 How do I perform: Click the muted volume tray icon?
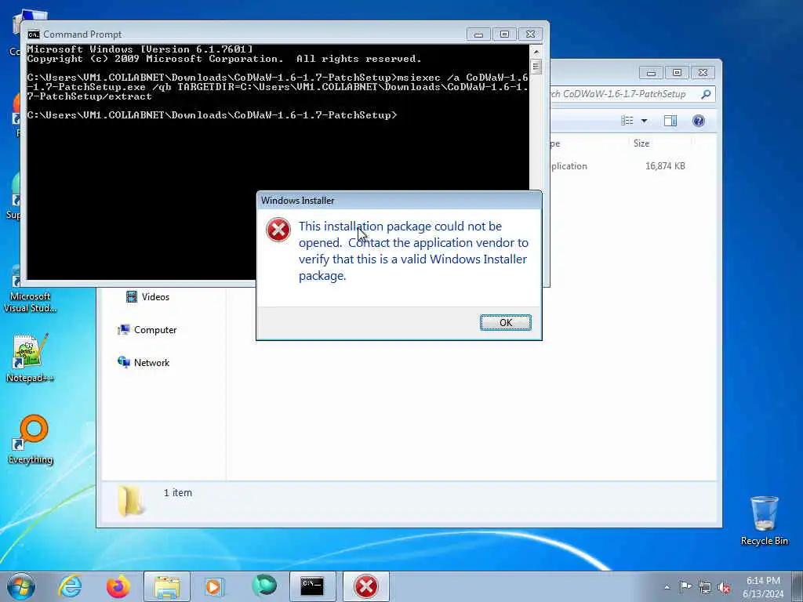point(724,587)
